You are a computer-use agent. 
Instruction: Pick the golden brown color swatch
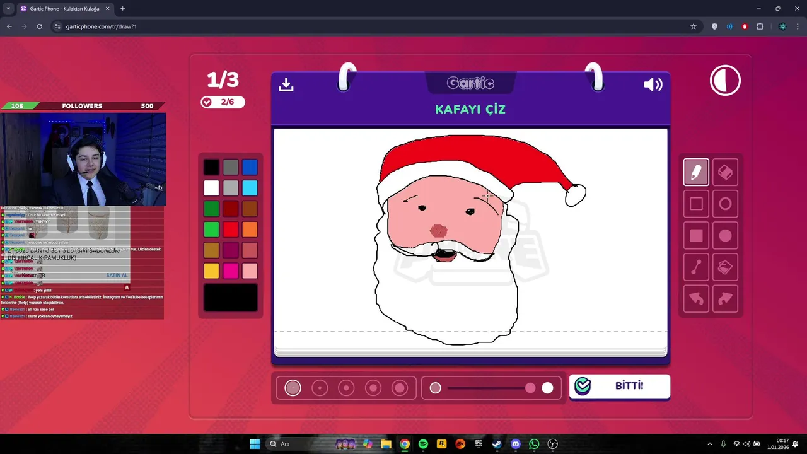(x=211, y=250)
